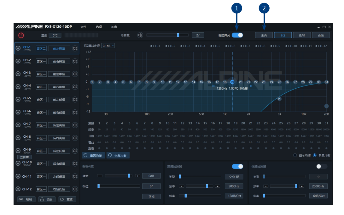Screen dimensions: 344x215
Task: Mute CH-3 speaker icon
Action: tap(75, 74)
